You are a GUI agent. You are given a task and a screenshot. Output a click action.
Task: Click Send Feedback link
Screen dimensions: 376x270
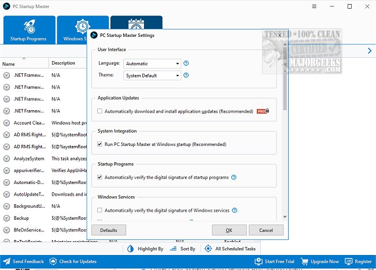pyautogui.click(x=28, y=261)
